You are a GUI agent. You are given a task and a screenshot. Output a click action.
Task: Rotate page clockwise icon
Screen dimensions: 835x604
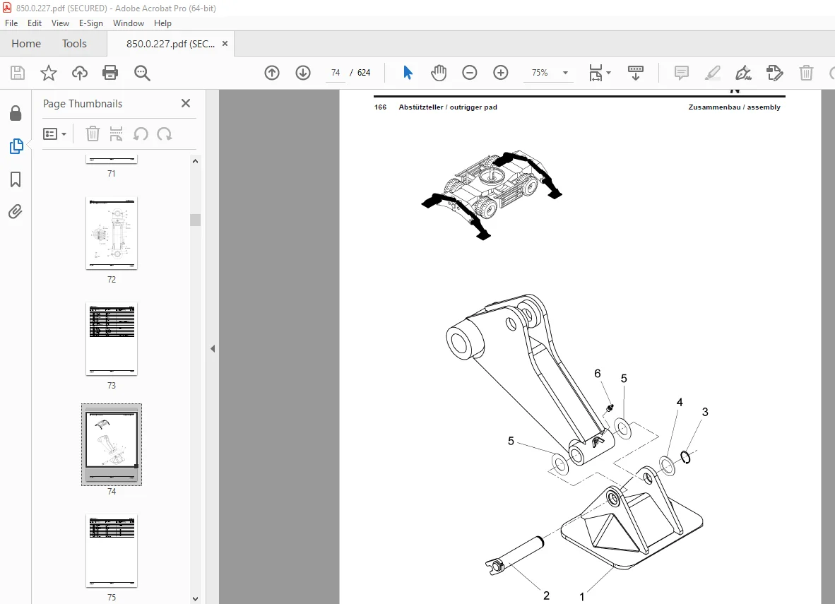coord(165,134)
